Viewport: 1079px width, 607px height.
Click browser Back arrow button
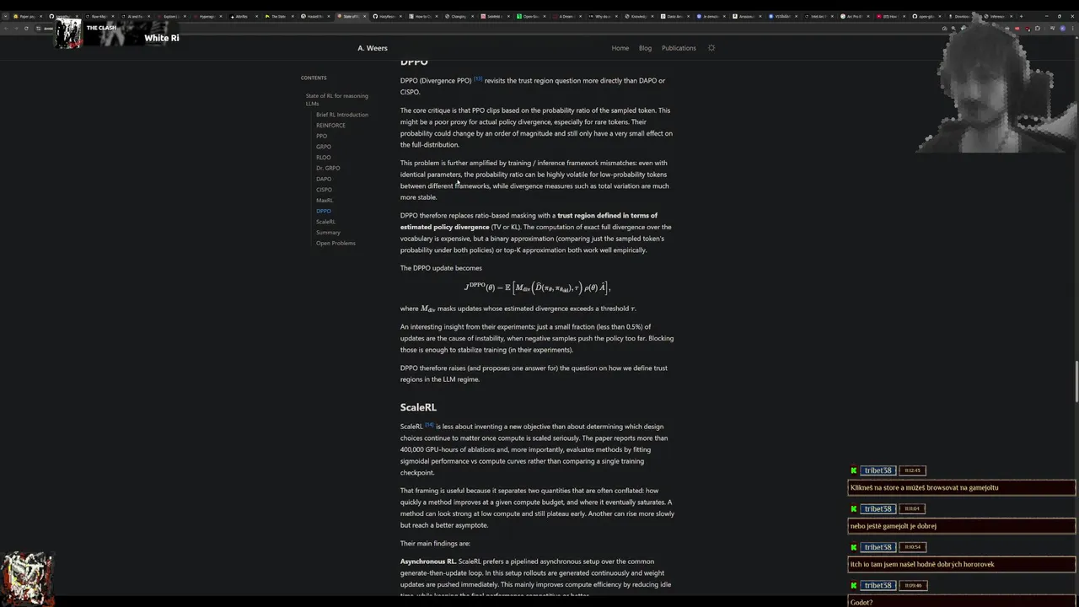coord(6,28)
